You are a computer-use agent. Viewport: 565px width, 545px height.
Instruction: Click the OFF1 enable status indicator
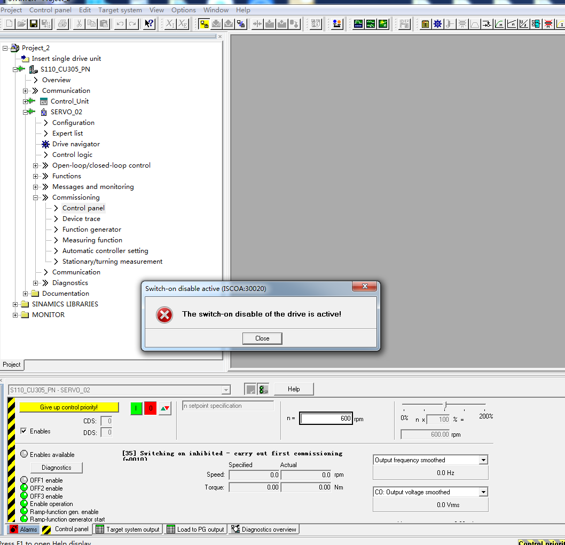(x=24, y=480)
